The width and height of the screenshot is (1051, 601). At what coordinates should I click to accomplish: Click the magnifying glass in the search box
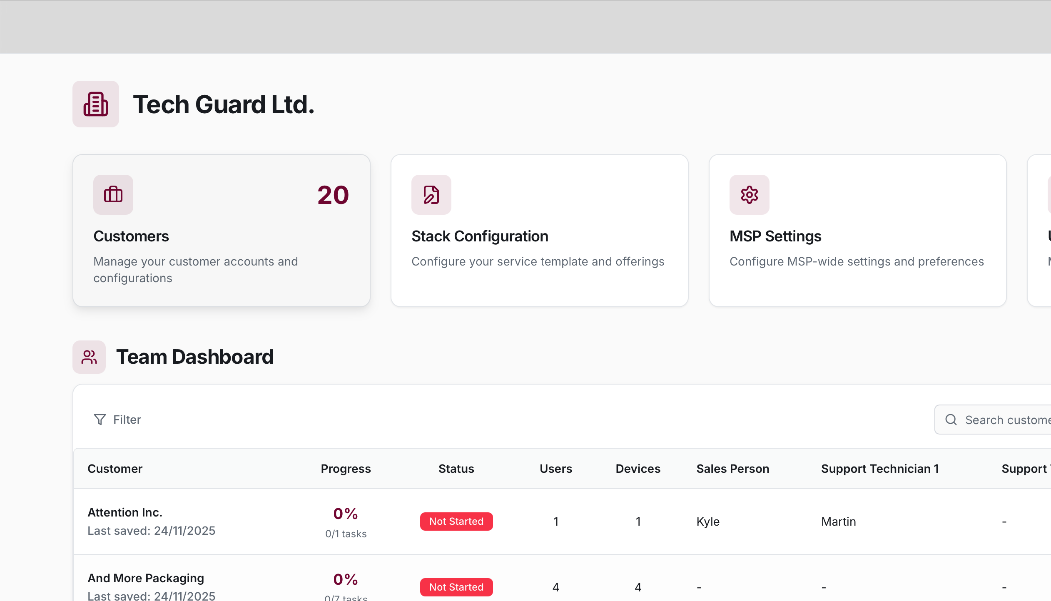[951, 419]
